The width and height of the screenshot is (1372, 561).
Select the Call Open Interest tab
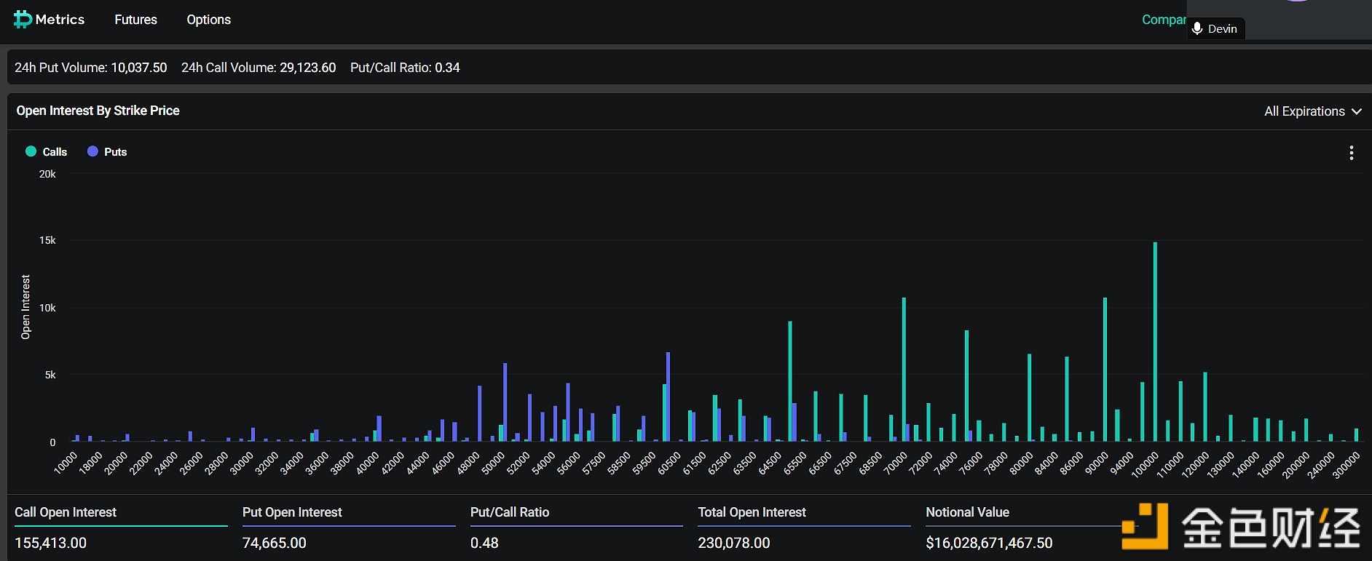pyautogui.click(x=121, y=514)
